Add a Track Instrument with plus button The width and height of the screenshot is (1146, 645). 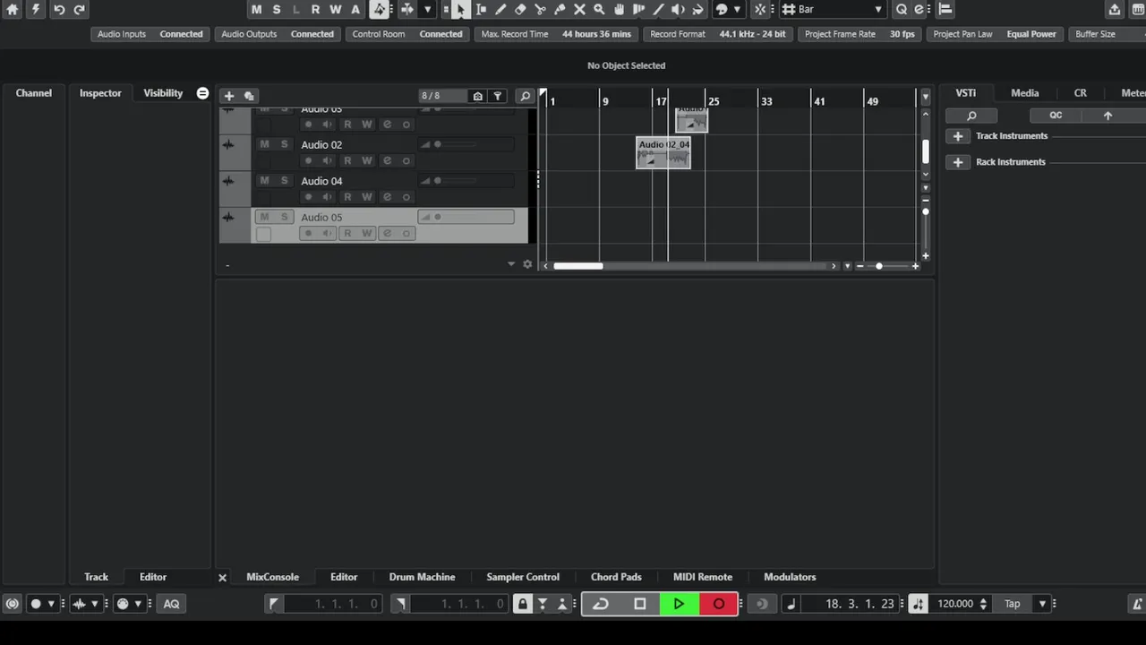coord(958,136)
